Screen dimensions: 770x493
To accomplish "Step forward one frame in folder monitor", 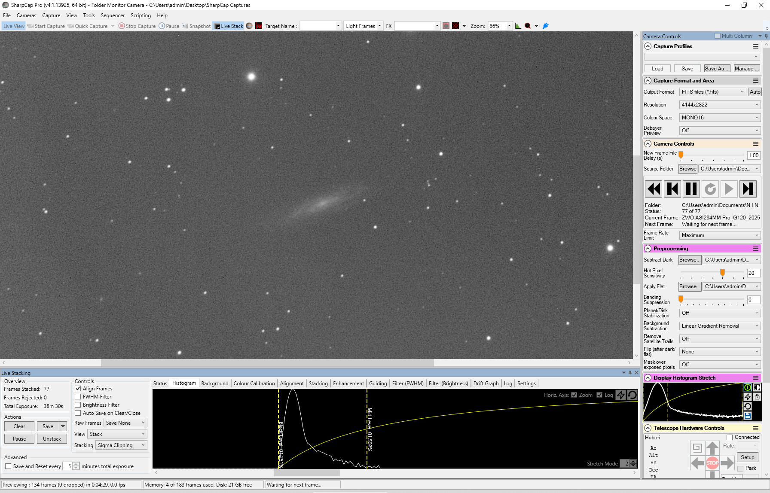I will (x=748, y=189).
